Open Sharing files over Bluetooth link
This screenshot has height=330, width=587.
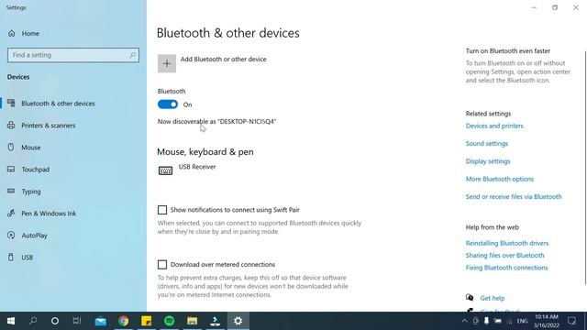[504, 255]
